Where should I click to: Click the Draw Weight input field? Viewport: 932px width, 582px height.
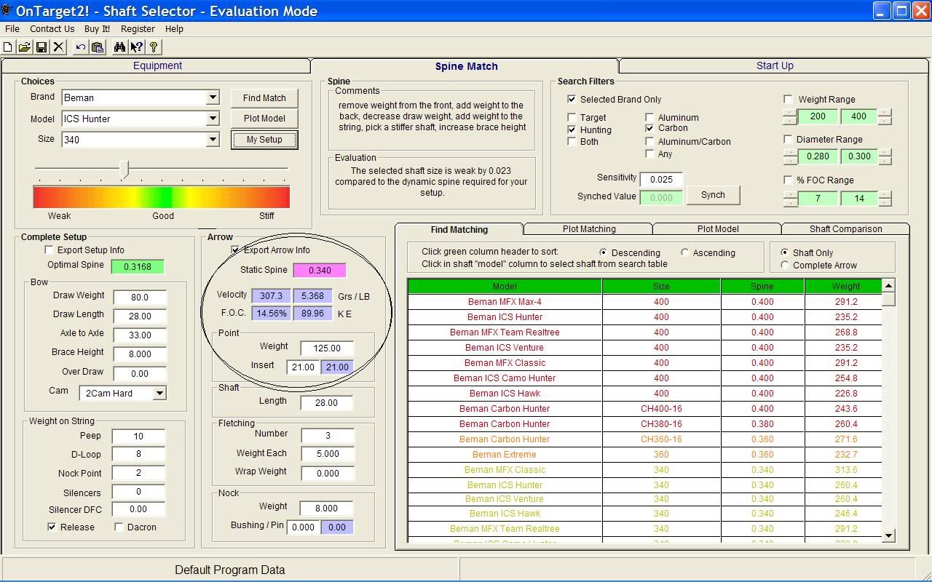point(140,298)
